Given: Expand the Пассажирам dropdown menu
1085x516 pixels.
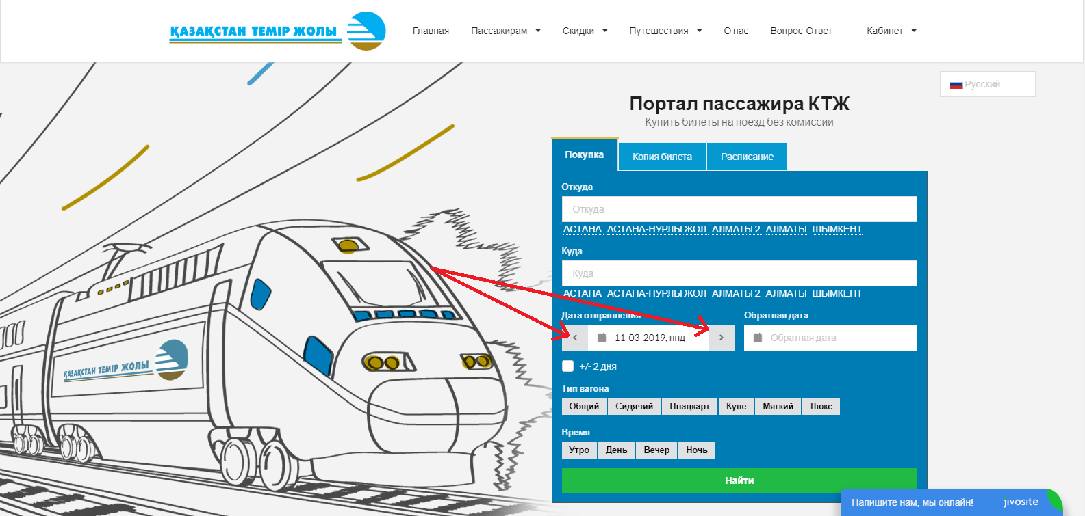Looking at the screenshot, I should click(x=506, y=31).
